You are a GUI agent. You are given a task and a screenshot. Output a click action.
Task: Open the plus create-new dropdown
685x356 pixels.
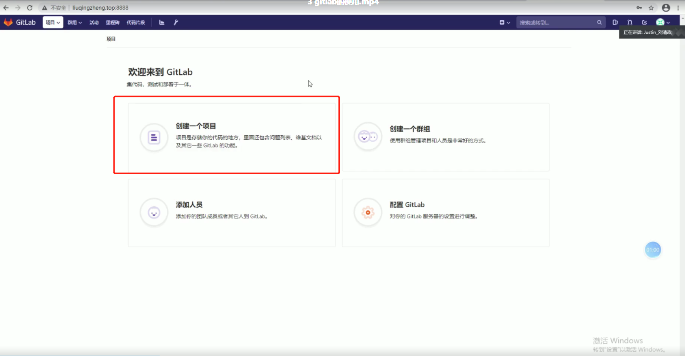[505, 22]
